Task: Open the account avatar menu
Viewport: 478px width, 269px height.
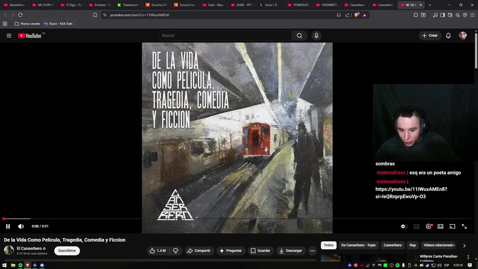Action: click(x=463, y=35)
